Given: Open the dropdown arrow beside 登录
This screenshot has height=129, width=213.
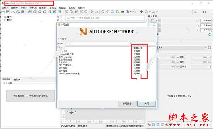Looking at the screenshot, I should click(x=212, y=12).
